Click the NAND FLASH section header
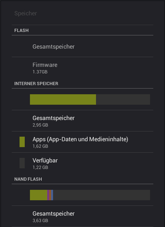This screenshot has width=165, height=227. pyautogui.click(x=28, y=179)
